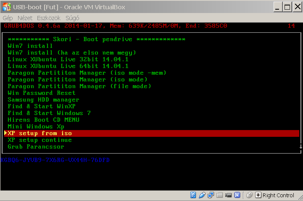The image size is (303, 201).
Task: Select Paragon Partititon Manager (iso mode)
Action: click(77, 79)
